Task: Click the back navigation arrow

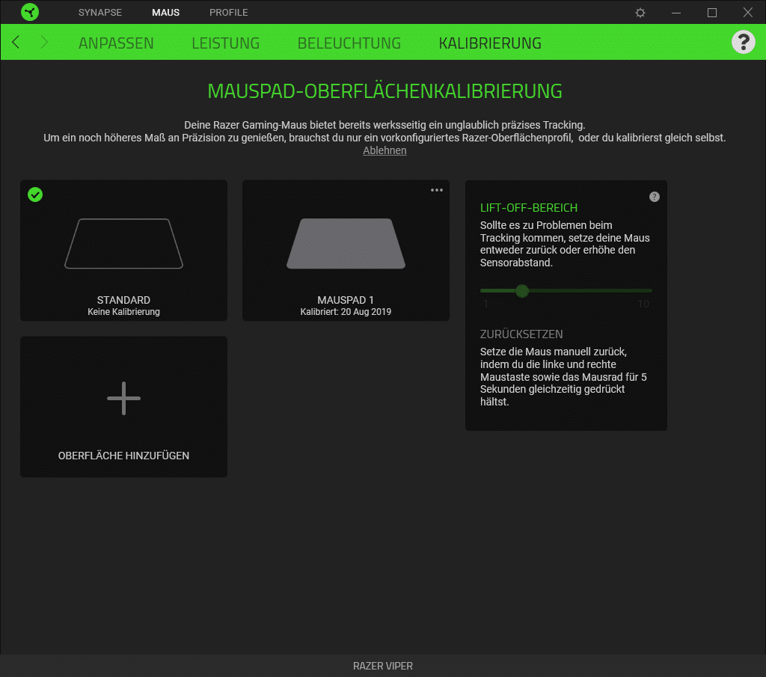Action: (x=16, y=43)
